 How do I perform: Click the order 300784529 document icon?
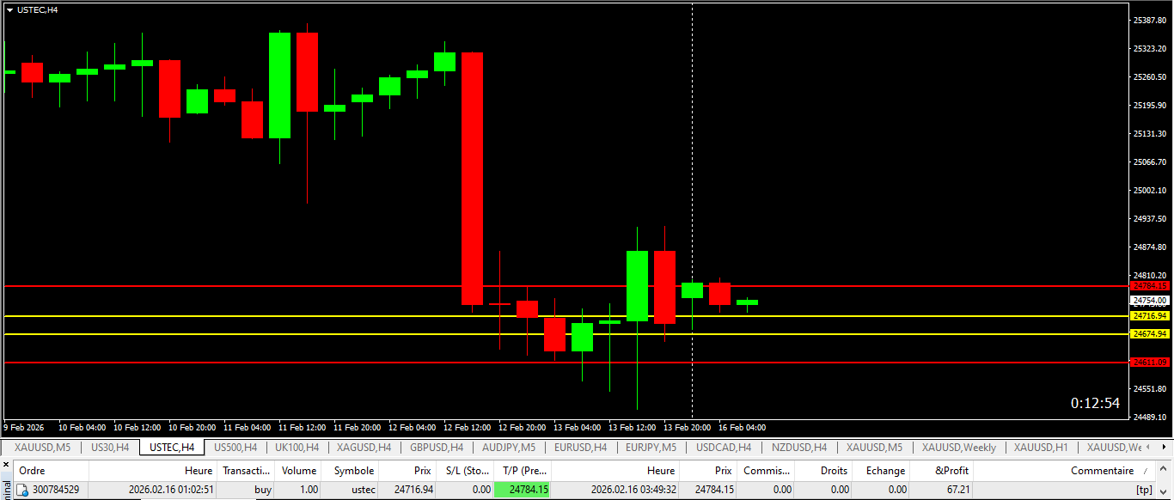pyautogui.click(x=23, y=490)
